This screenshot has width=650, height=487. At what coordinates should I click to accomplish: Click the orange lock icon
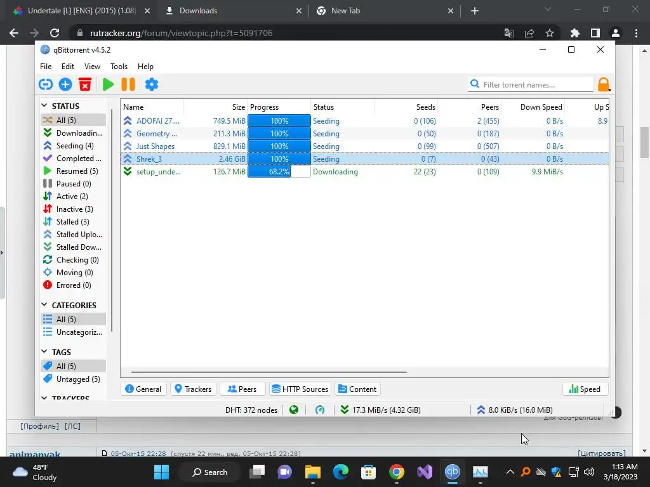click(x=604, y=84)
